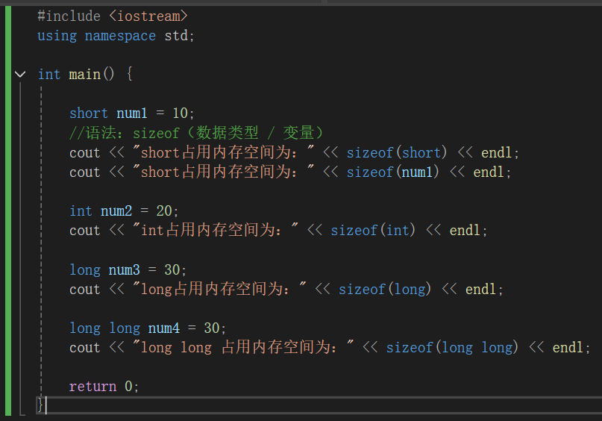The image size is (602, 421).
Task: Click 'main()' function name
Action: (x=91, y=74)
